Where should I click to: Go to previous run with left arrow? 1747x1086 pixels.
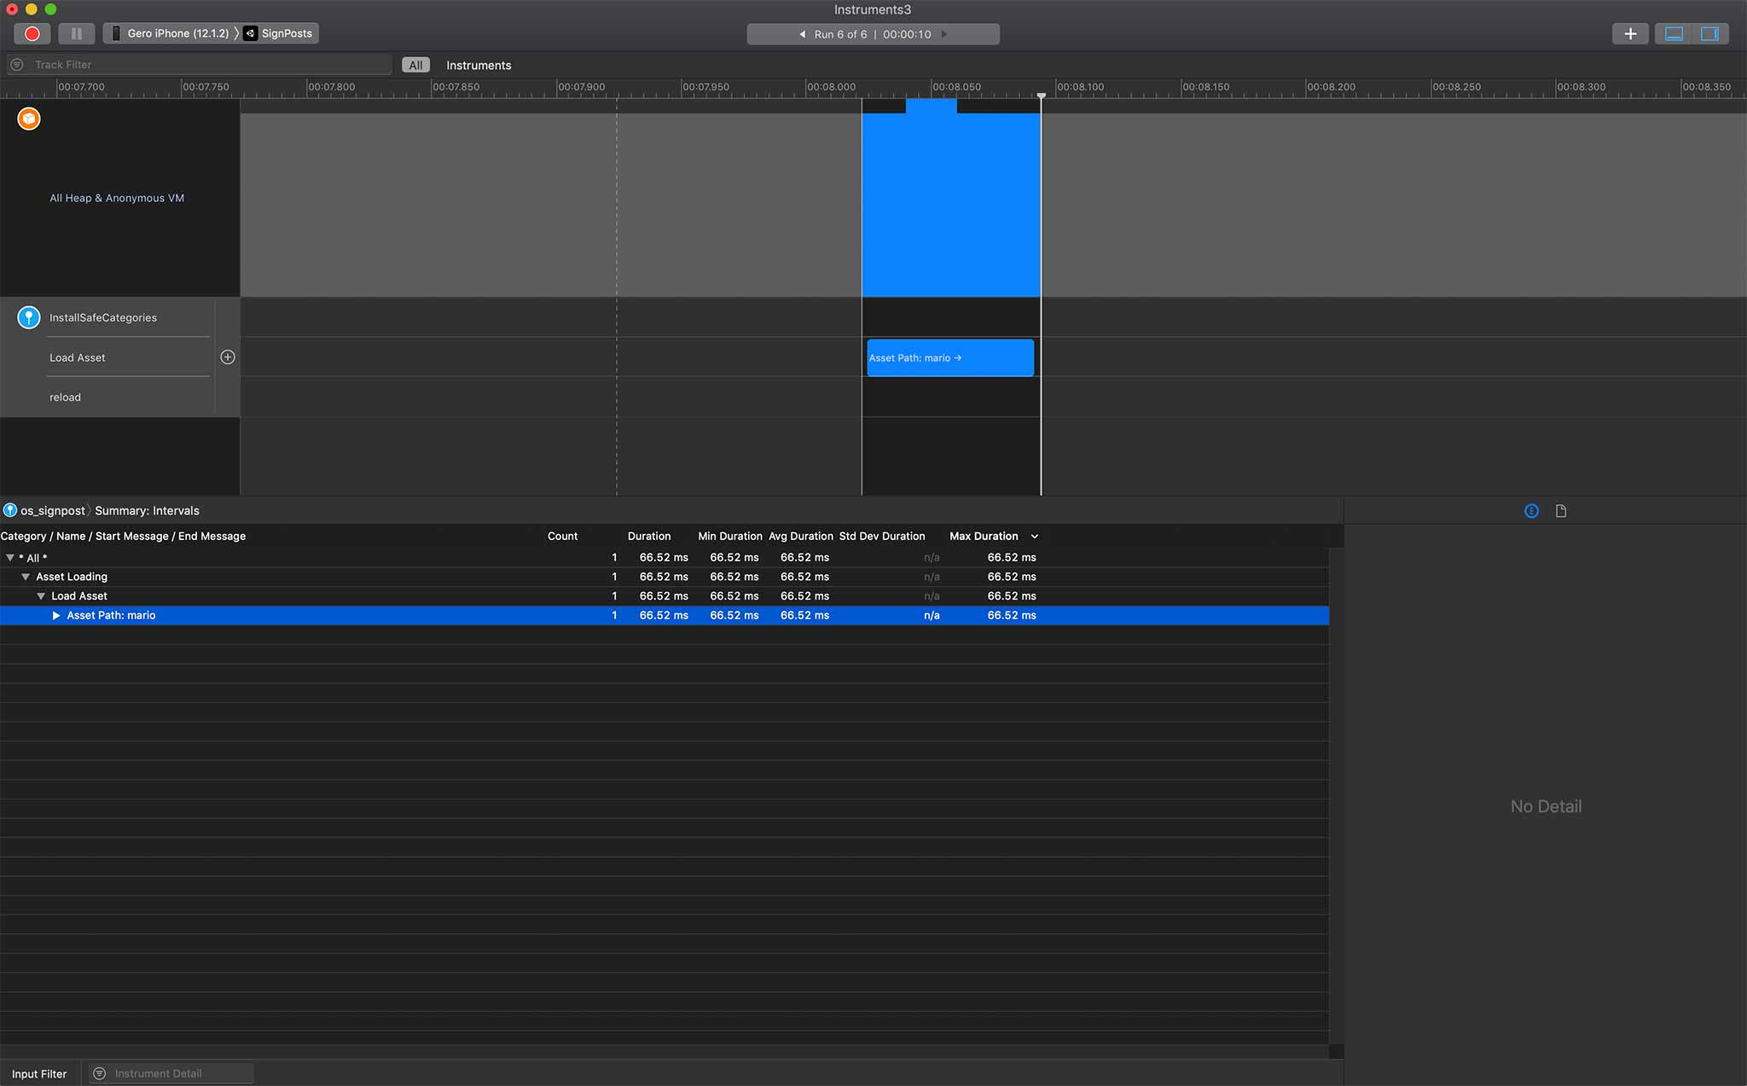[802, 34]
